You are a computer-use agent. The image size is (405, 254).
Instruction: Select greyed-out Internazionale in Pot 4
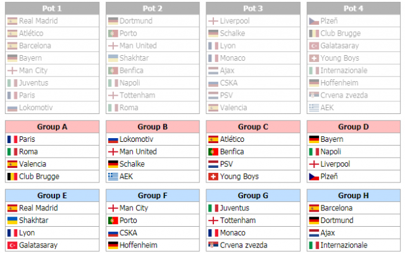(x=344, y=70)
